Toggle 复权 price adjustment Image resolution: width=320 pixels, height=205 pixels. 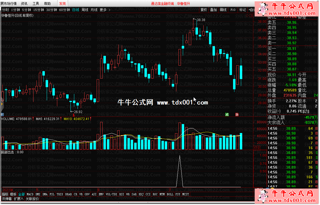point(204,10)
